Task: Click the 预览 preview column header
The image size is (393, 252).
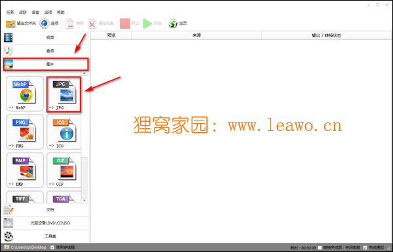Action: click(111, 35)
